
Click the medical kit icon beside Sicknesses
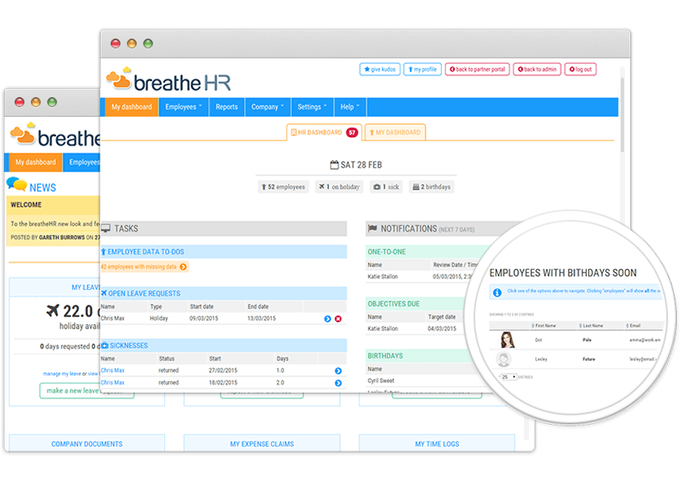[104, 345]
